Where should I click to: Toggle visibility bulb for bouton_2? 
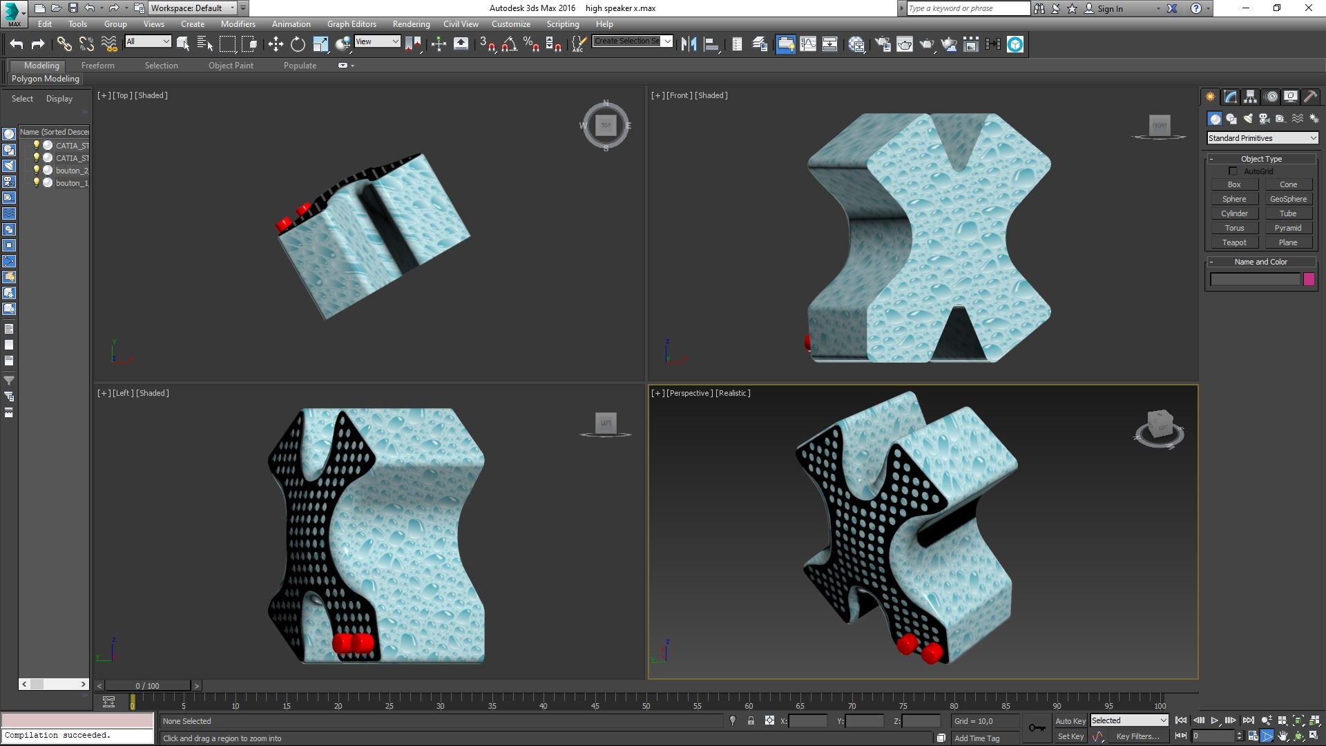[37, 171]
